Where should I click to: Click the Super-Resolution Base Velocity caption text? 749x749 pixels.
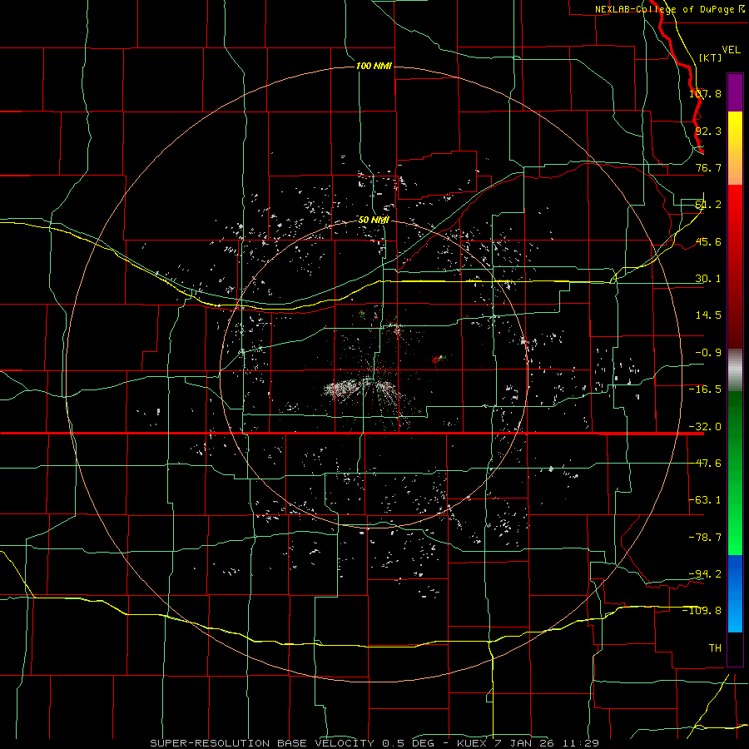374,743
